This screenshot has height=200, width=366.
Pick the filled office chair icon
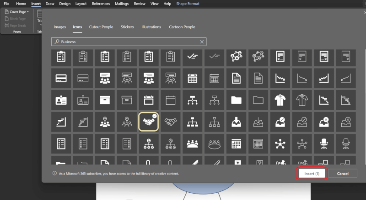click(x=324, y=144)
